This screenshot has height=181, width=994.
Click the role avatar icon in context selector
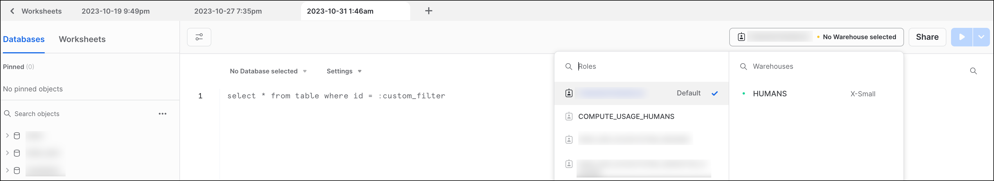(741, 37)
